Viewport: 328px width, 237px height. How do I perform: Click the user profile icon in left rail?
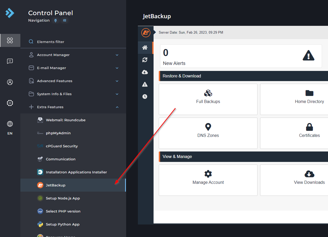pos(10,82)
